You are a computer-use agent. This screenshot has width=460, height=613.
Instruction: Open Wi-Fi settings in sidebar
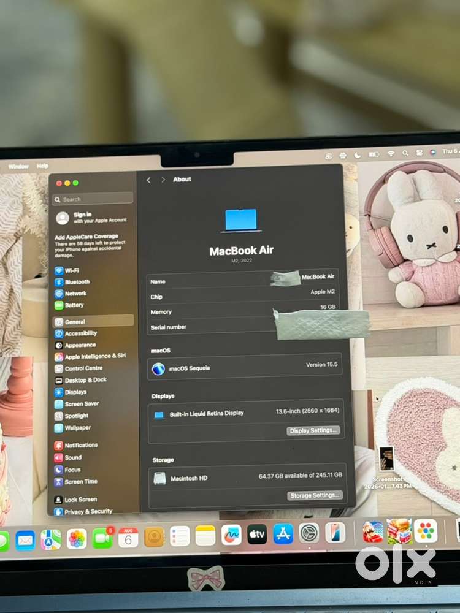(x=67, y=270)
